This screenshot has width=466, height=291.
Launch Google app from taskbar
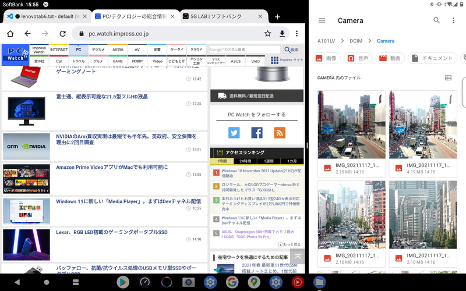pyautogui.click(x=232, y=282)
